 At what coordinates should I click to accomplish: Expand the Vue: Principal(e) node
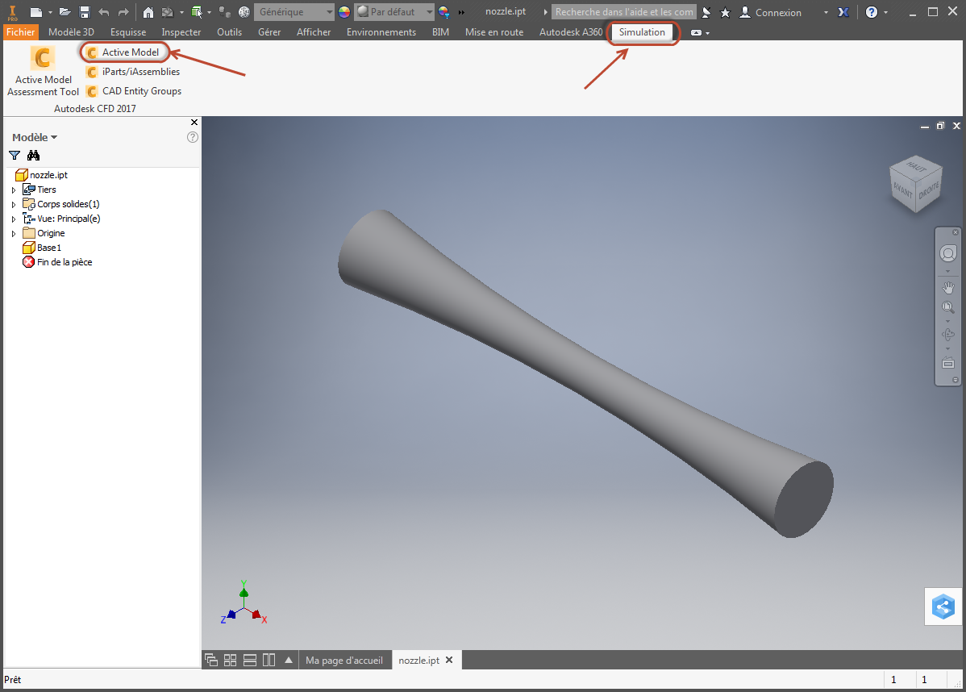click(14, 219)
